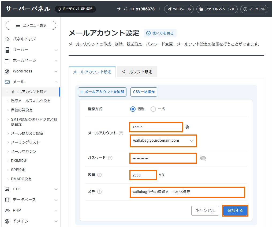Toggle password visibility eye icon
This screenshot has width=273, height=227.
pyautogui.click(x=203, y=158)
